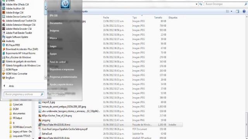Open Galería de gadgets de escritorio
Screen dimensions: 248x139
click(19, 61)
